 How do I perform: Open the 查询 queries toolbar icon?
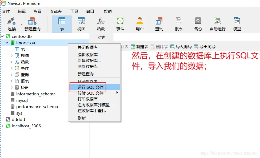[159, 24]
